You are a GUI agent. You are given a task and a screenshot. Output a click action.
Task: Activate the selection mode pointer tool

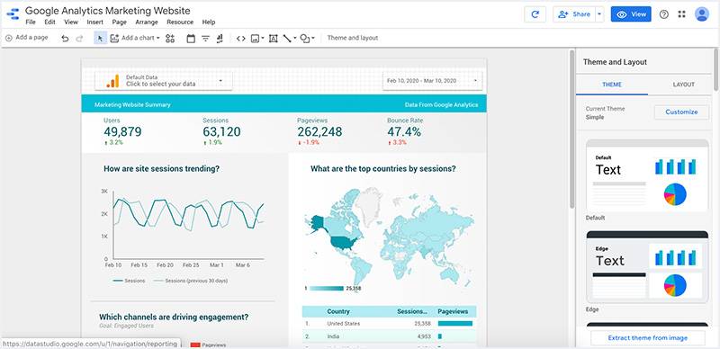click(x=101, y=38)
